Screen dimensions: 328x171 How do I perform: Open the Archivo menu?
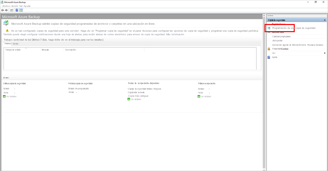[6, 6]
